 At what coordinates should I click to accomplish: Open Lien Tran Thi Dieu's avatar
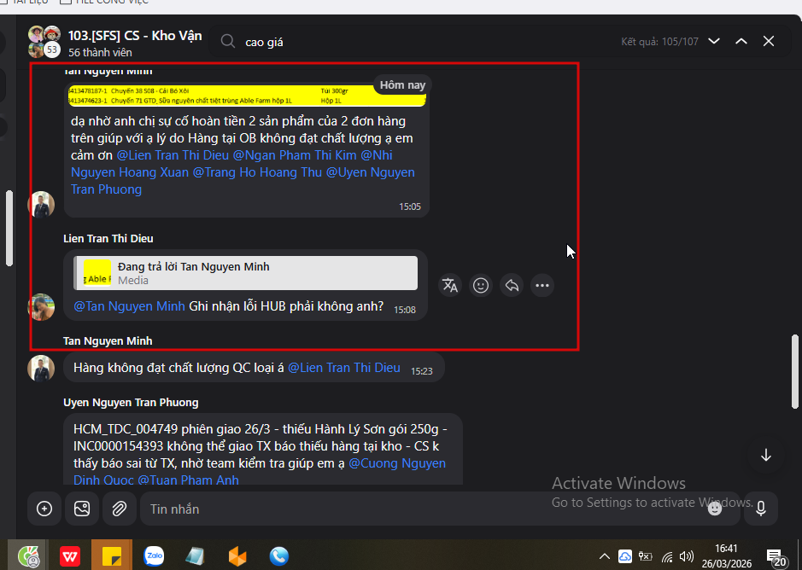[41, 306]
